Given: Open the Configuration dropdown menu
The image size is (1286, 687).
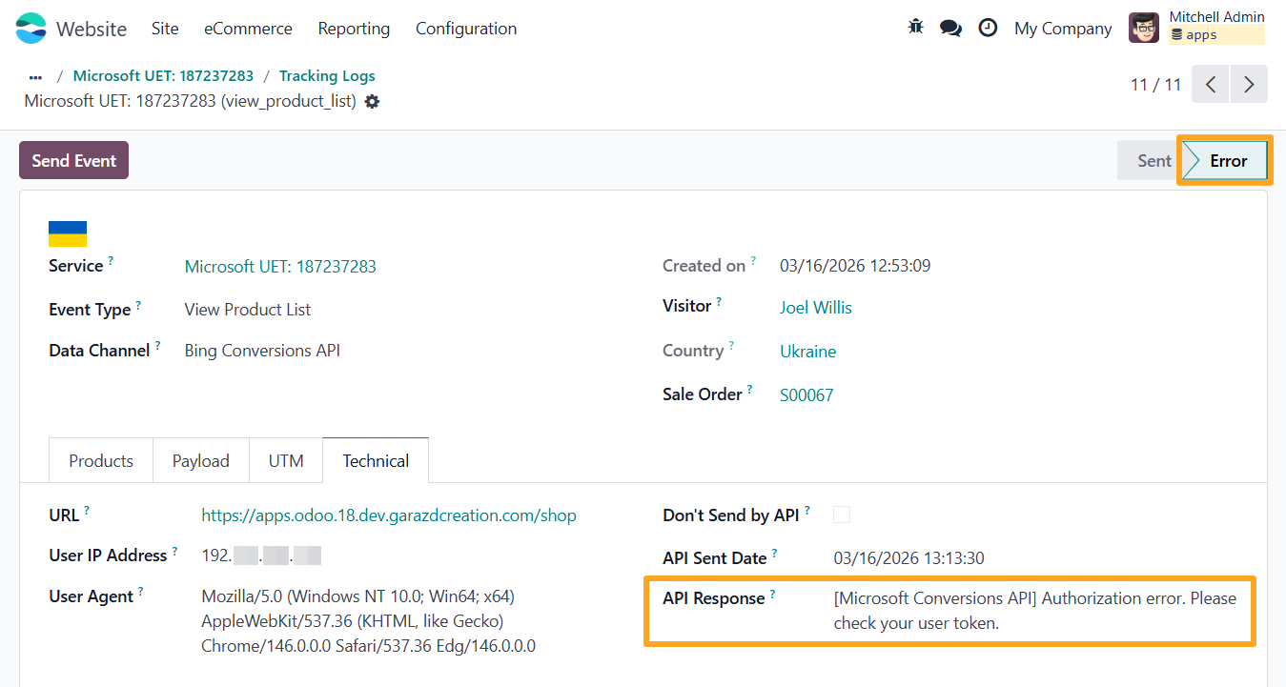Looking at the screenshot, I should (x=466, y=29).
